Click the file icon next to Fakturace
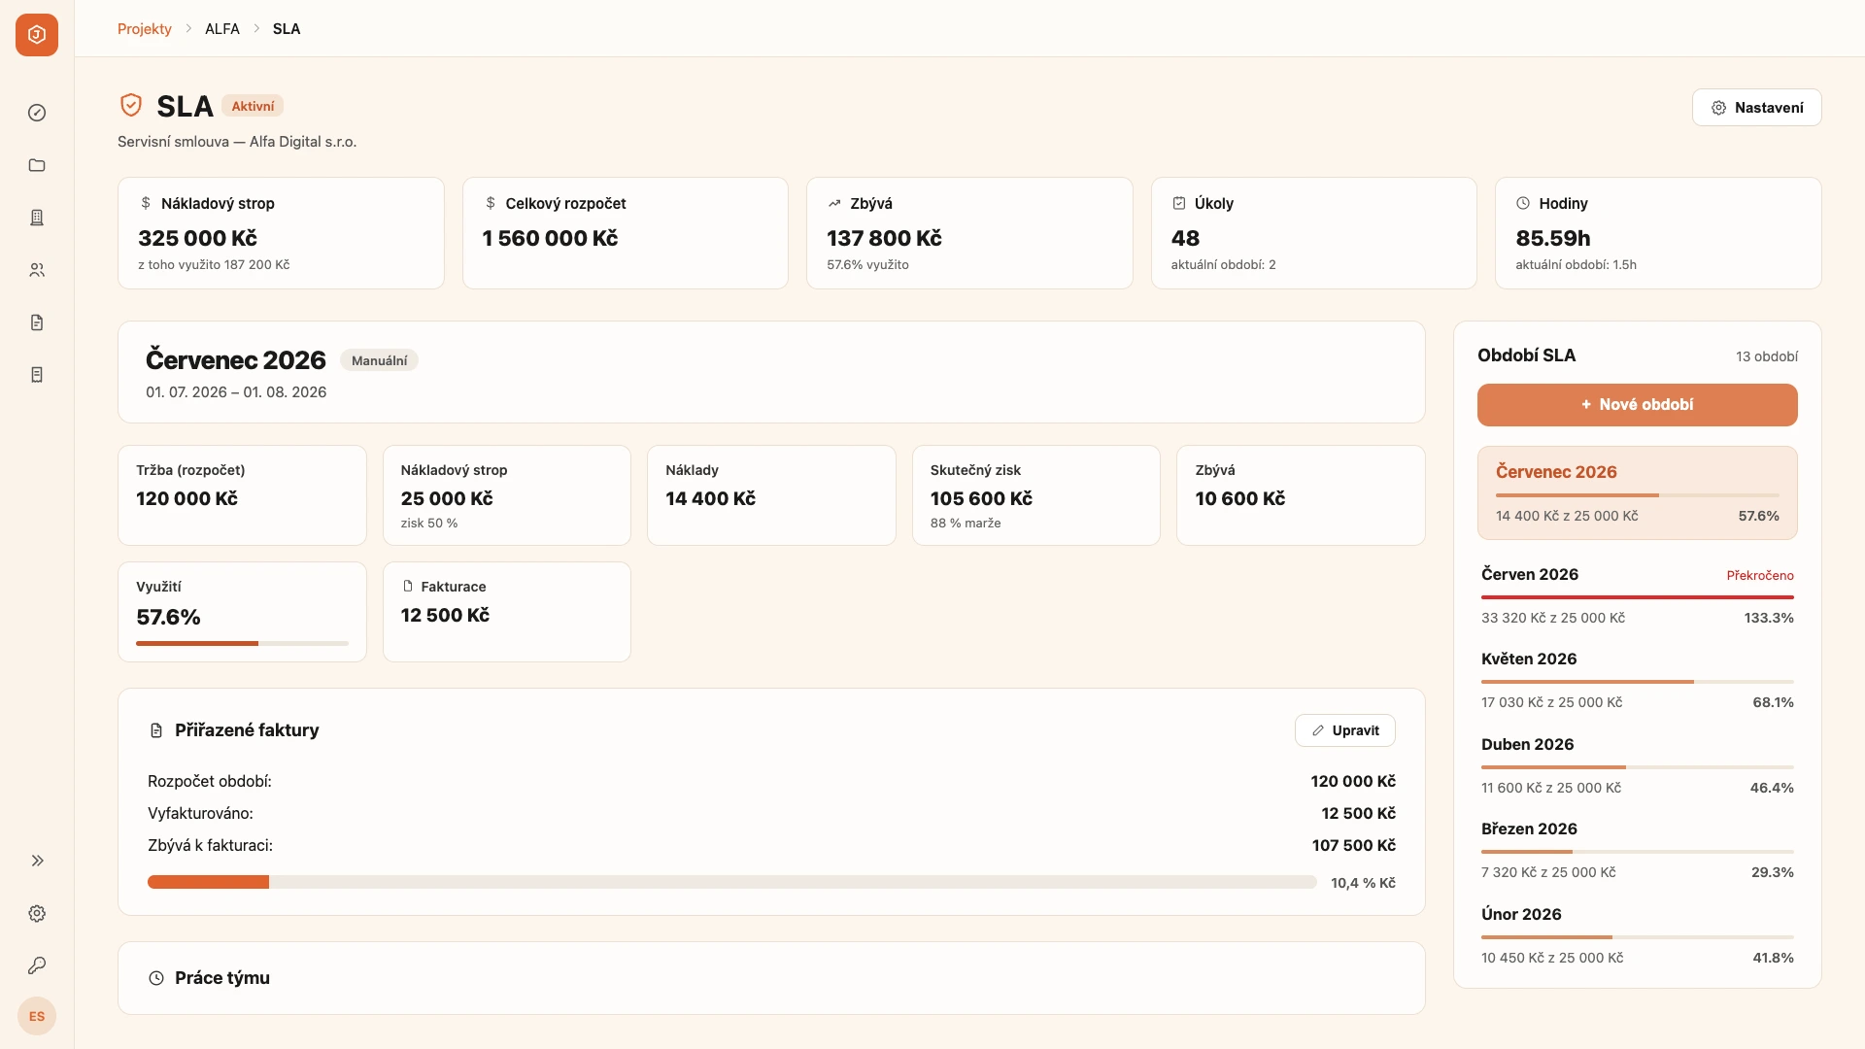 408,586
